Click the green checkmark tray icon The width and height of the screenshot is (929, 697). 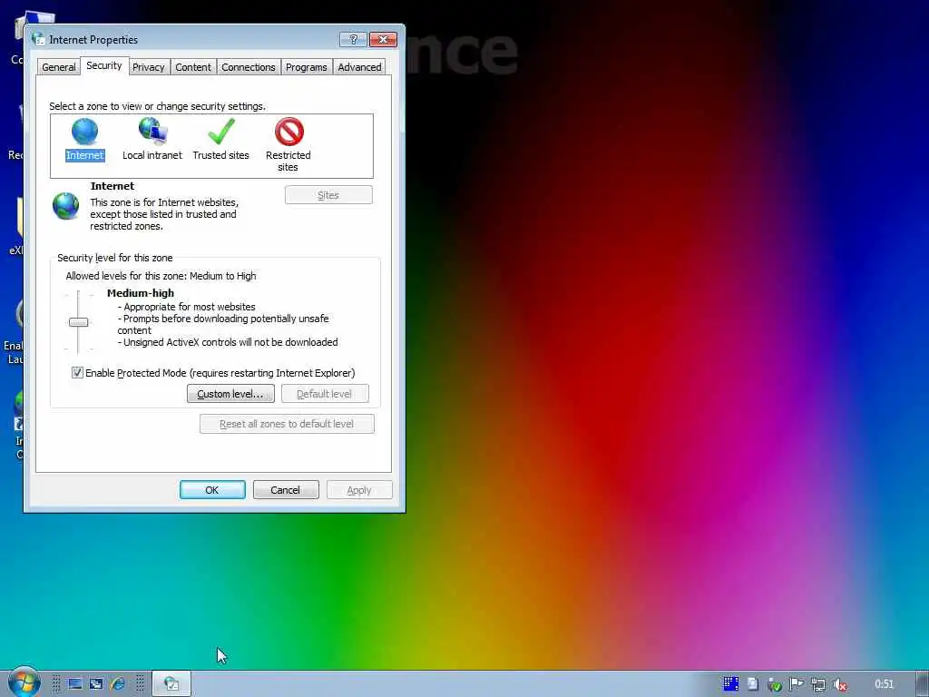[x=775, y=684]
